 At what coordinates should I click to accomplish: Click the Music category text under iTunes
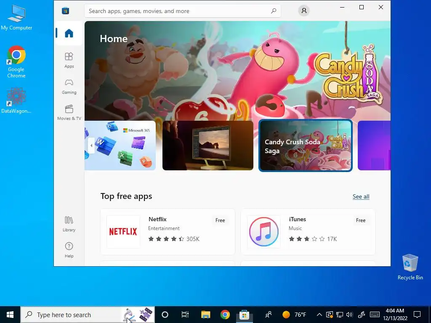pyautogui.click(x=295, y=228)
